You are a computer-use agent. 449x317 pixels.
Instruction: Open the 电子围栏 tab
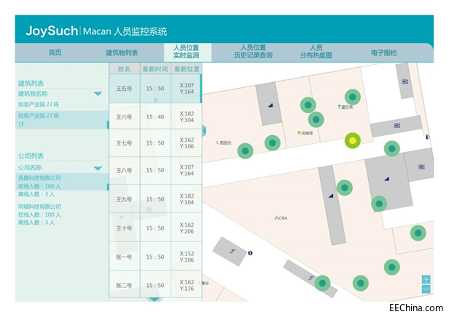click(x=384, y=53)
